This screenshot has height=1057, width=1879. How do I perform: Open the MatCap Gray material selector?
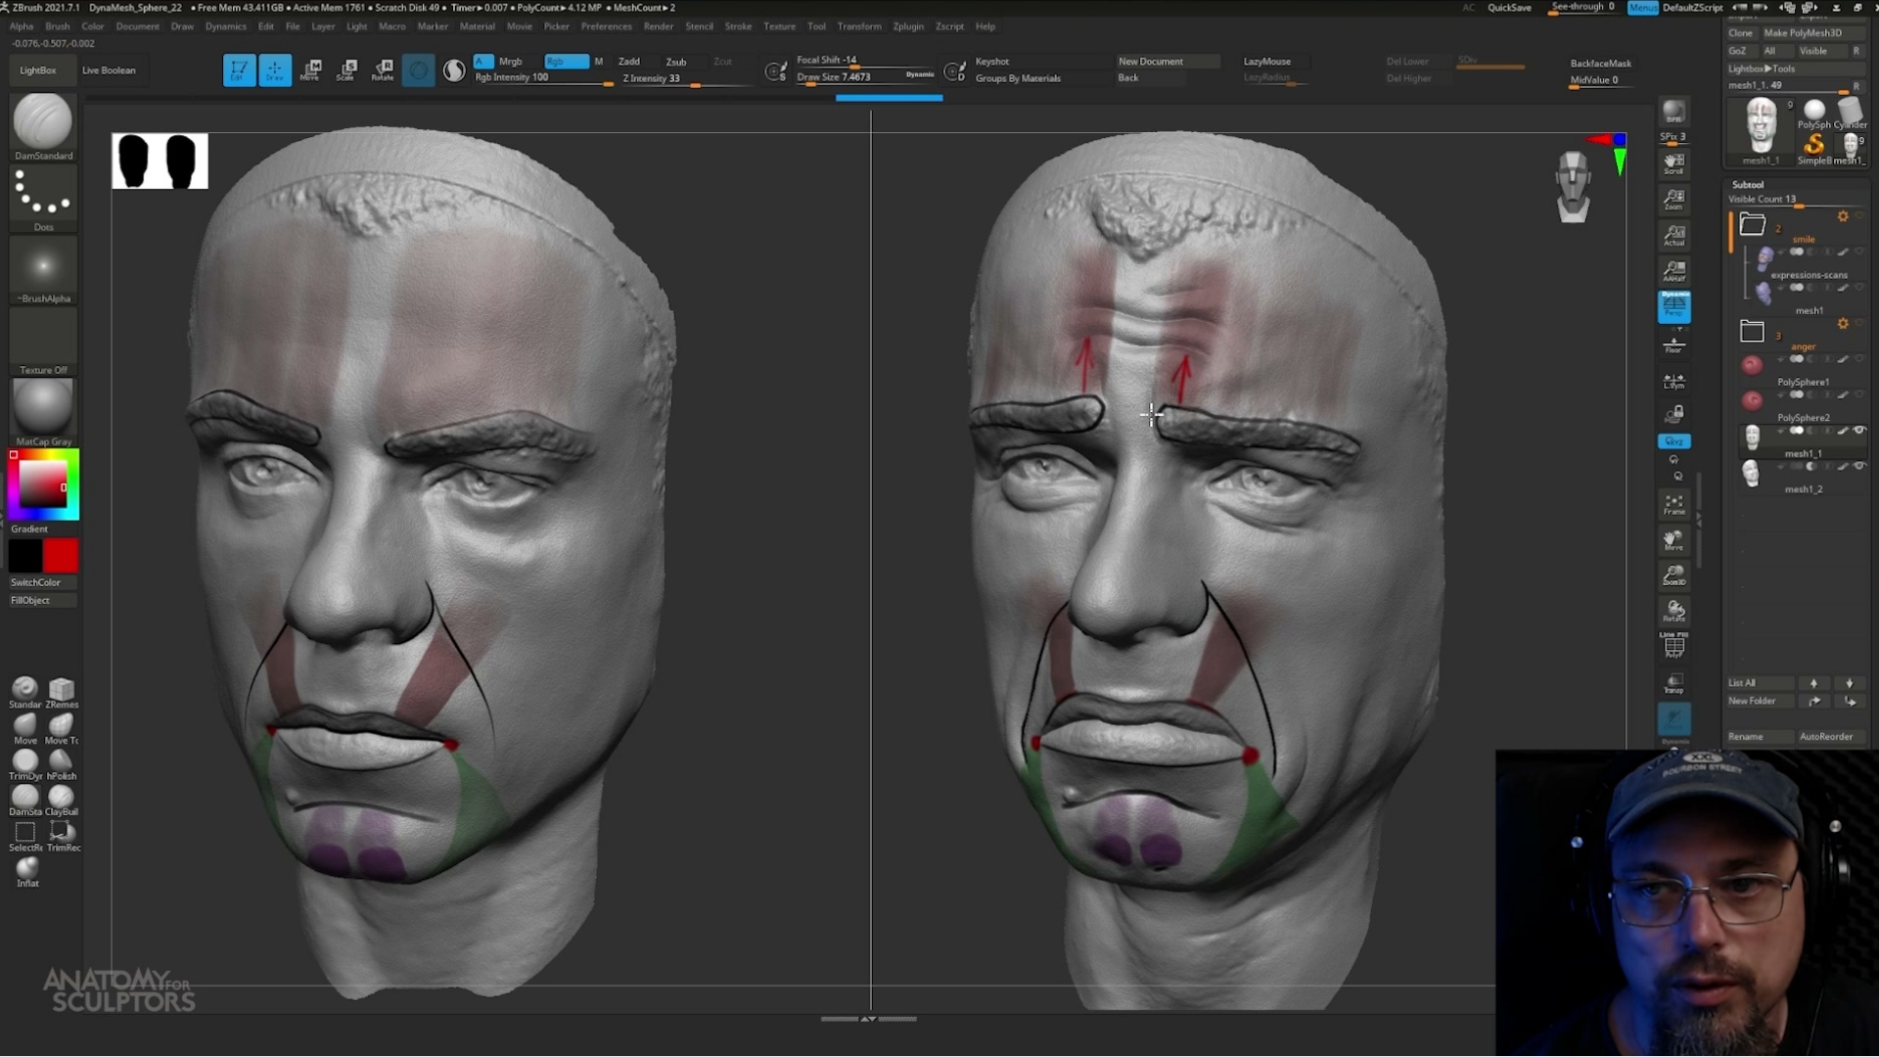tap(43, 412)
